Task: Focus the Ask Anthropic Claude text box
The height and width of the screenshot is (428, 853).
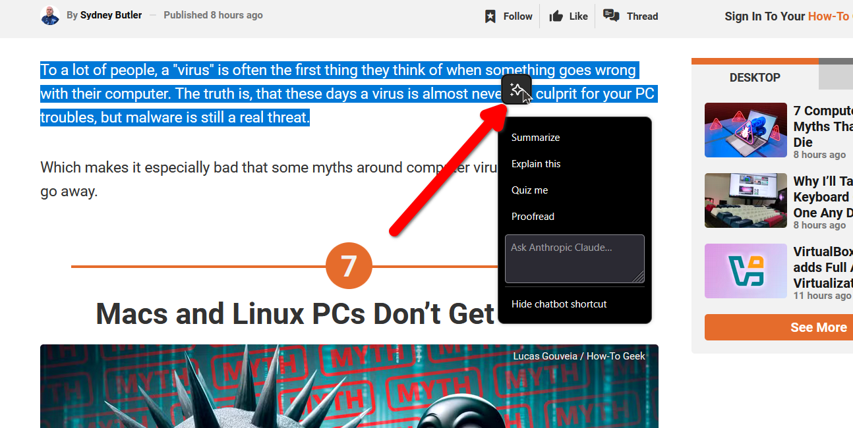Action: [x=575, y=259]
